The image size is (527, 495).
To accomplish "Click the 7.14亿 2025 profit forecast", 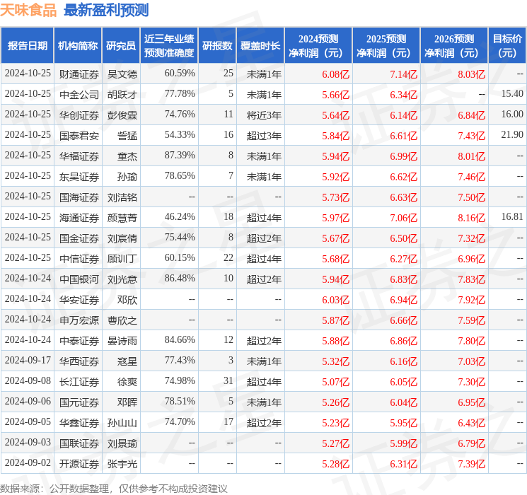I will pos(404,74).
